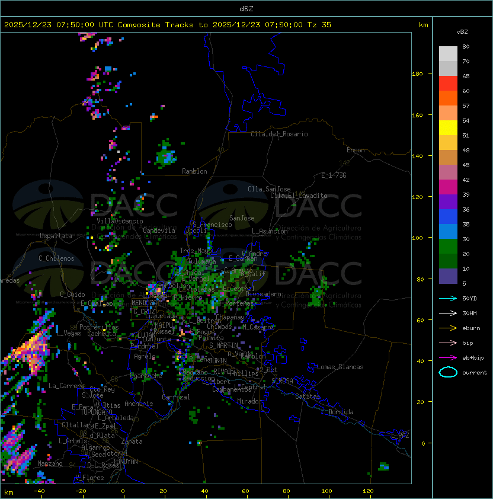This screenshot has width=493, height=499.
Task: Pick the slate 5-10 dBZ swatch
Action: point(448,276)
